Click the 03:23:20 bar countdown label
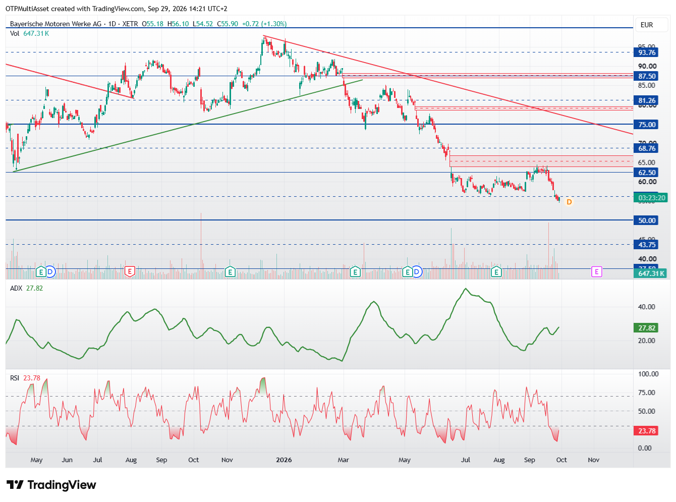Viewport: 676px width, 502px height. (x=651, y=198)
